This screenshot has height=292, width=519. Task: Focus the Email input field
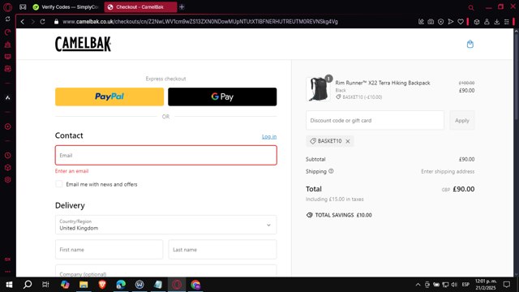point(165,155)
